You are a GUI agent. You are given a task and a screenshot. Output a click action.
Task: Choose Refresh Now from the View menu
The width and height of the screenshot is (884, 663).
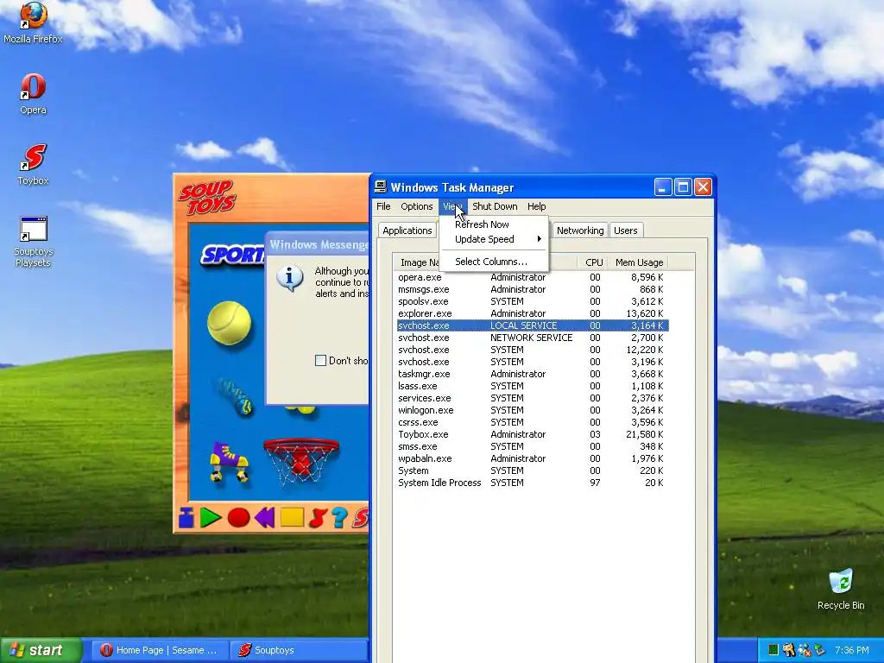tap(493, 224)
